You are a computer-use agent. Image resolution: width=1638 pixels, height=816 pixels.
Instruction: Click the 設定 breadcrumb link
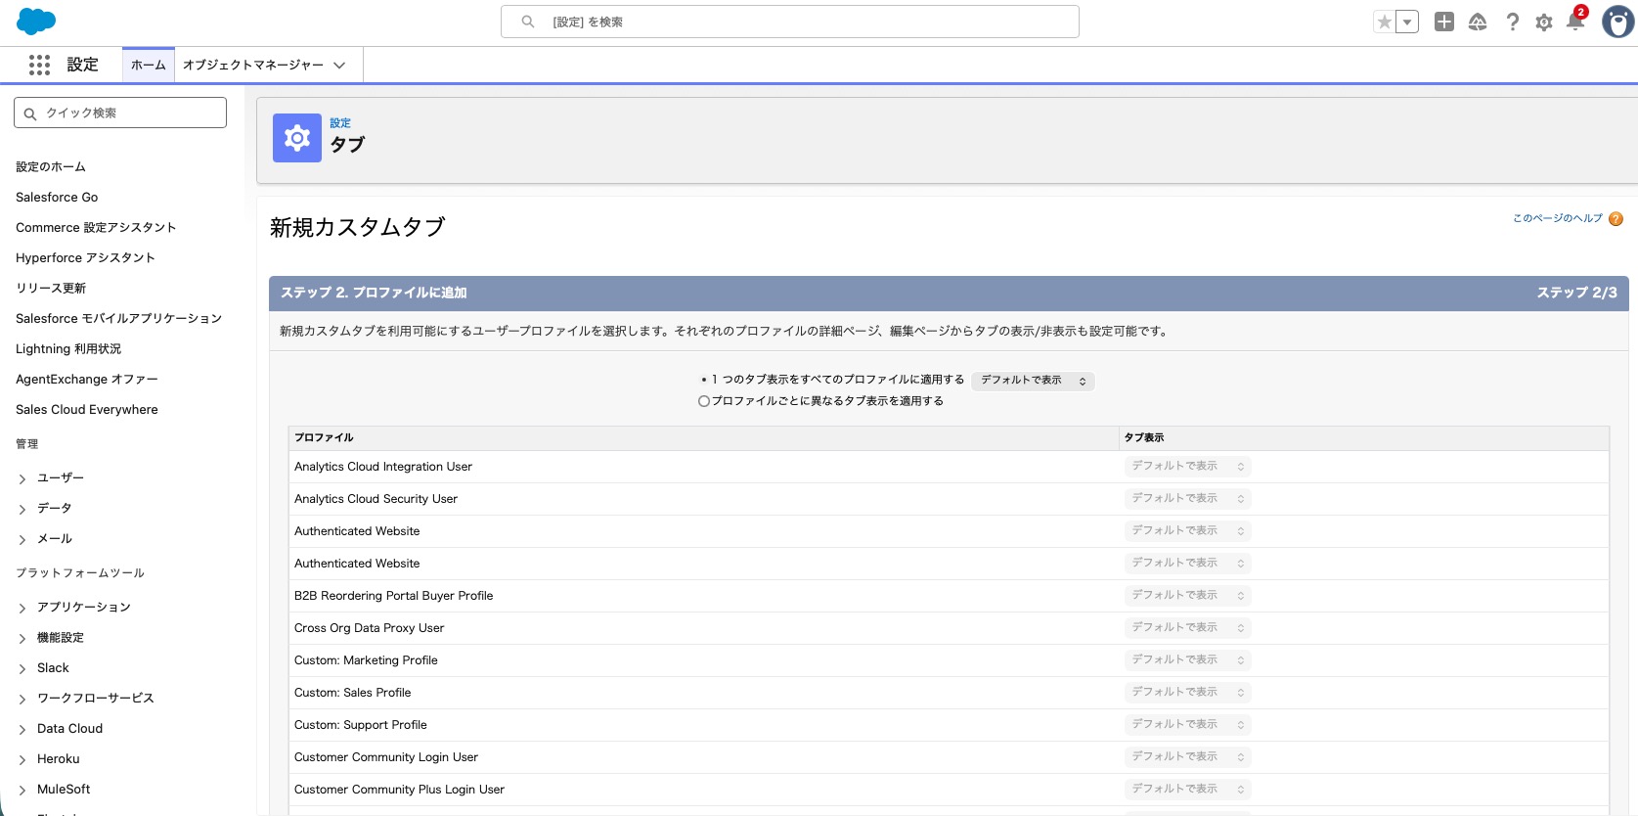coord(340,123)
